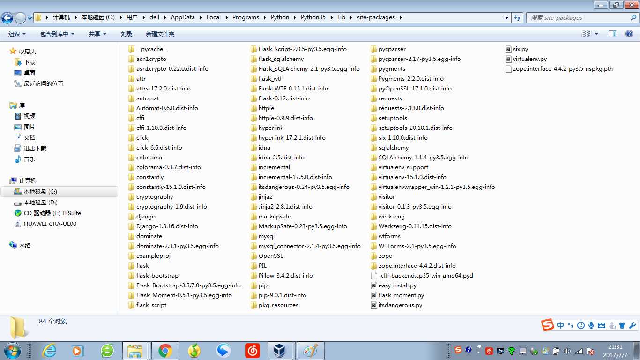Select 网络 in the navigation pane
This screenshot has width=640, height=360.
click(x=25, y=245)
